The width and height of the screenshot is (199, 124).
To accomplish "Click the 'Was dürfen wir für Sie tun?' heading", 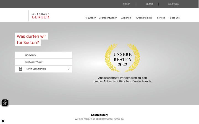I will pos(31,39).
